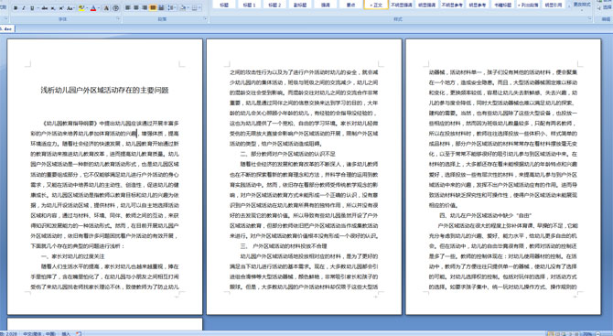
Task: Toggle Bold formatting in the font group
Action: tap(16, 8)
